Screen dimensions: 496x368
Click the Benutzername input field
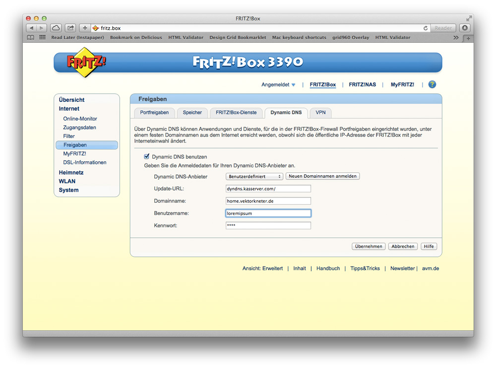pos(268,214)
